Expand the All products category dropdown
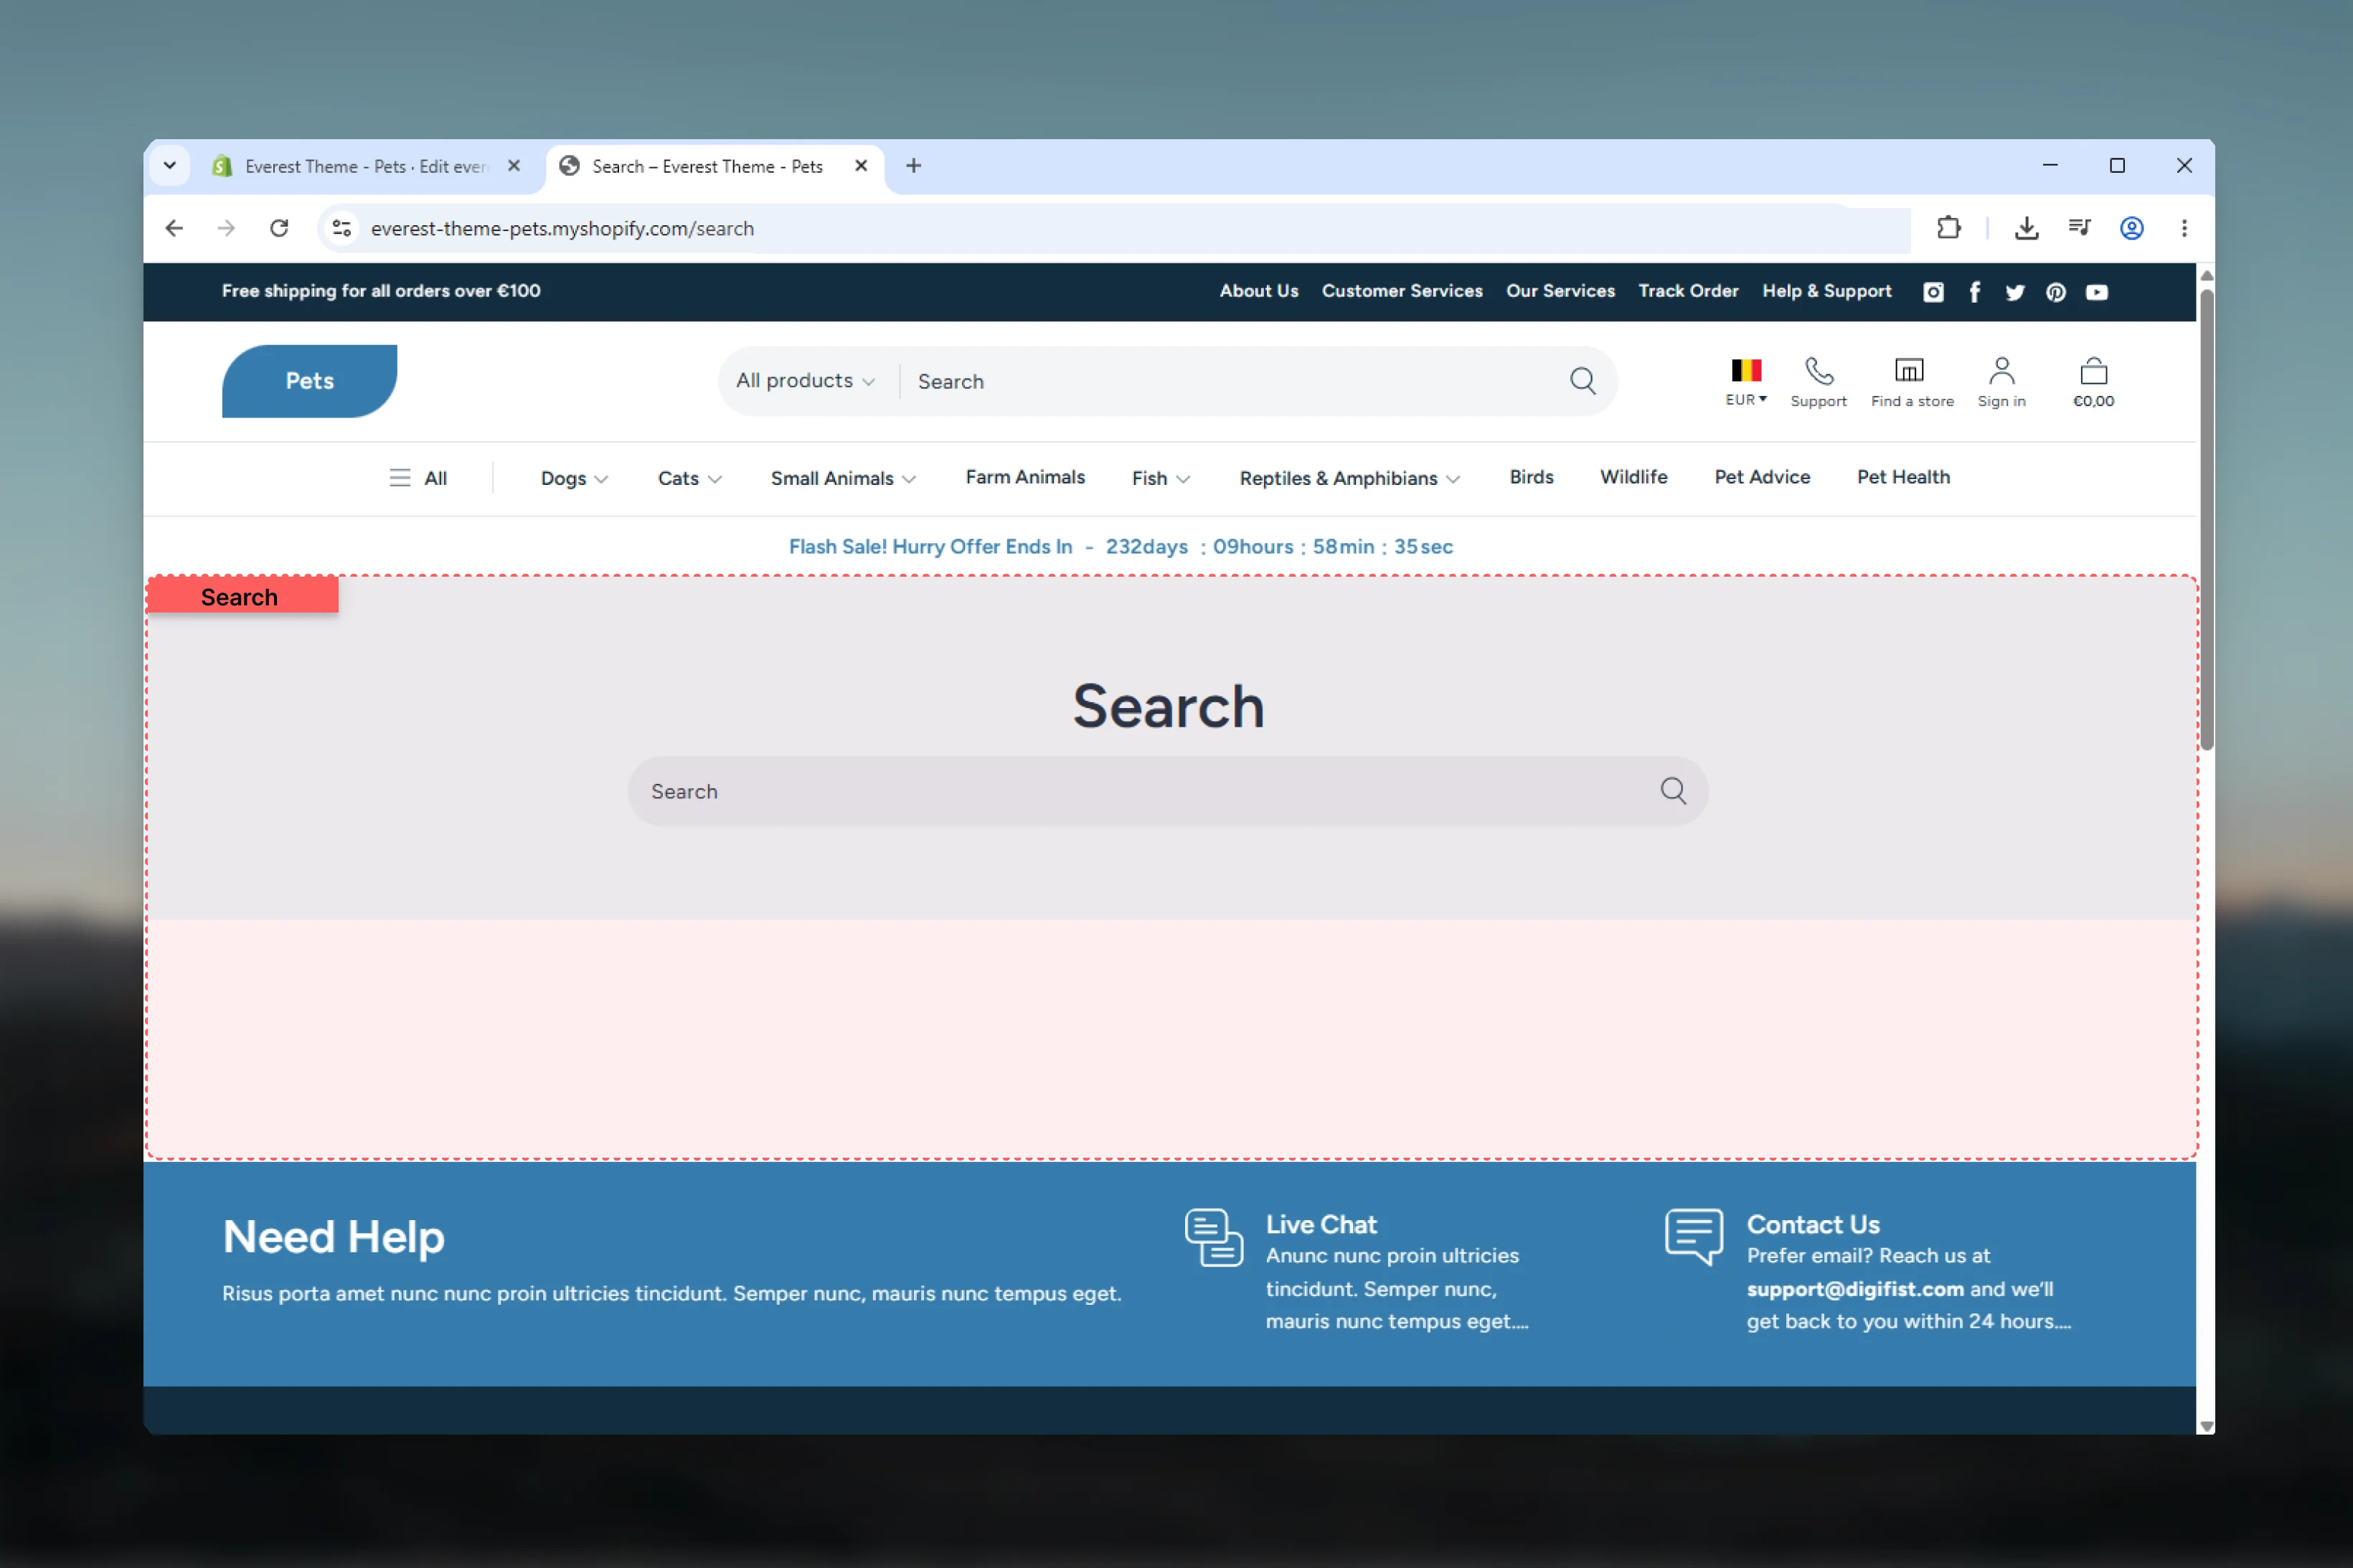 pos(805,381)
